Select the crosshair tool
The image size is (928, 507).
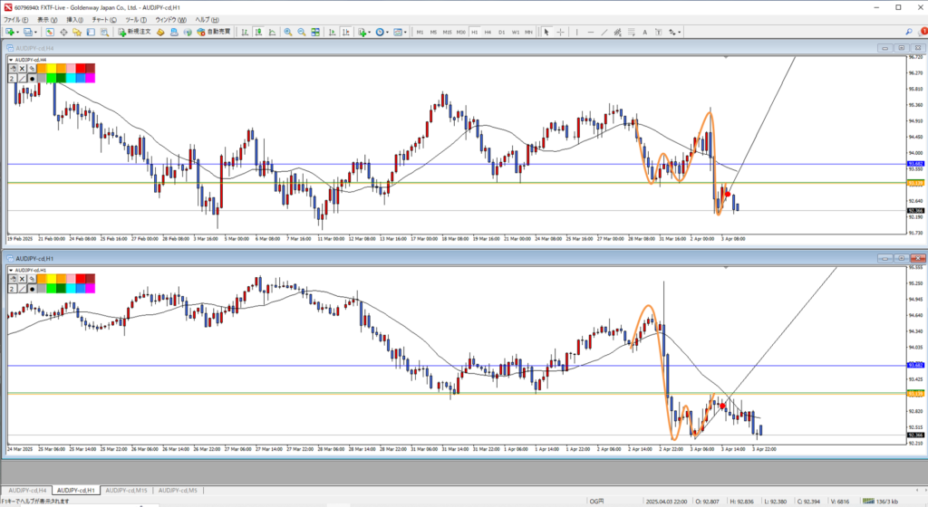pos(560,32)
